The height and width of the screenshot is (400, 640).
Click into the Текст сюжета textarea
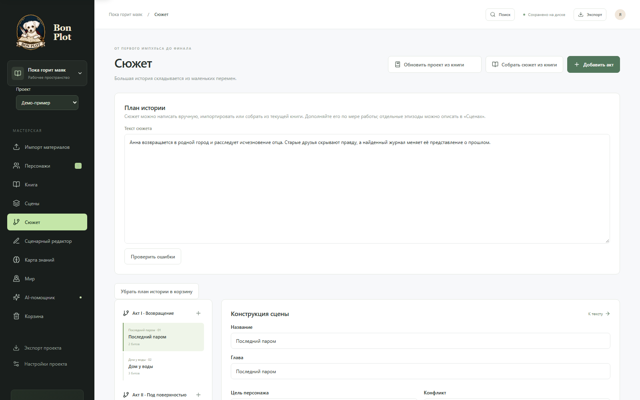click(367, 189)
